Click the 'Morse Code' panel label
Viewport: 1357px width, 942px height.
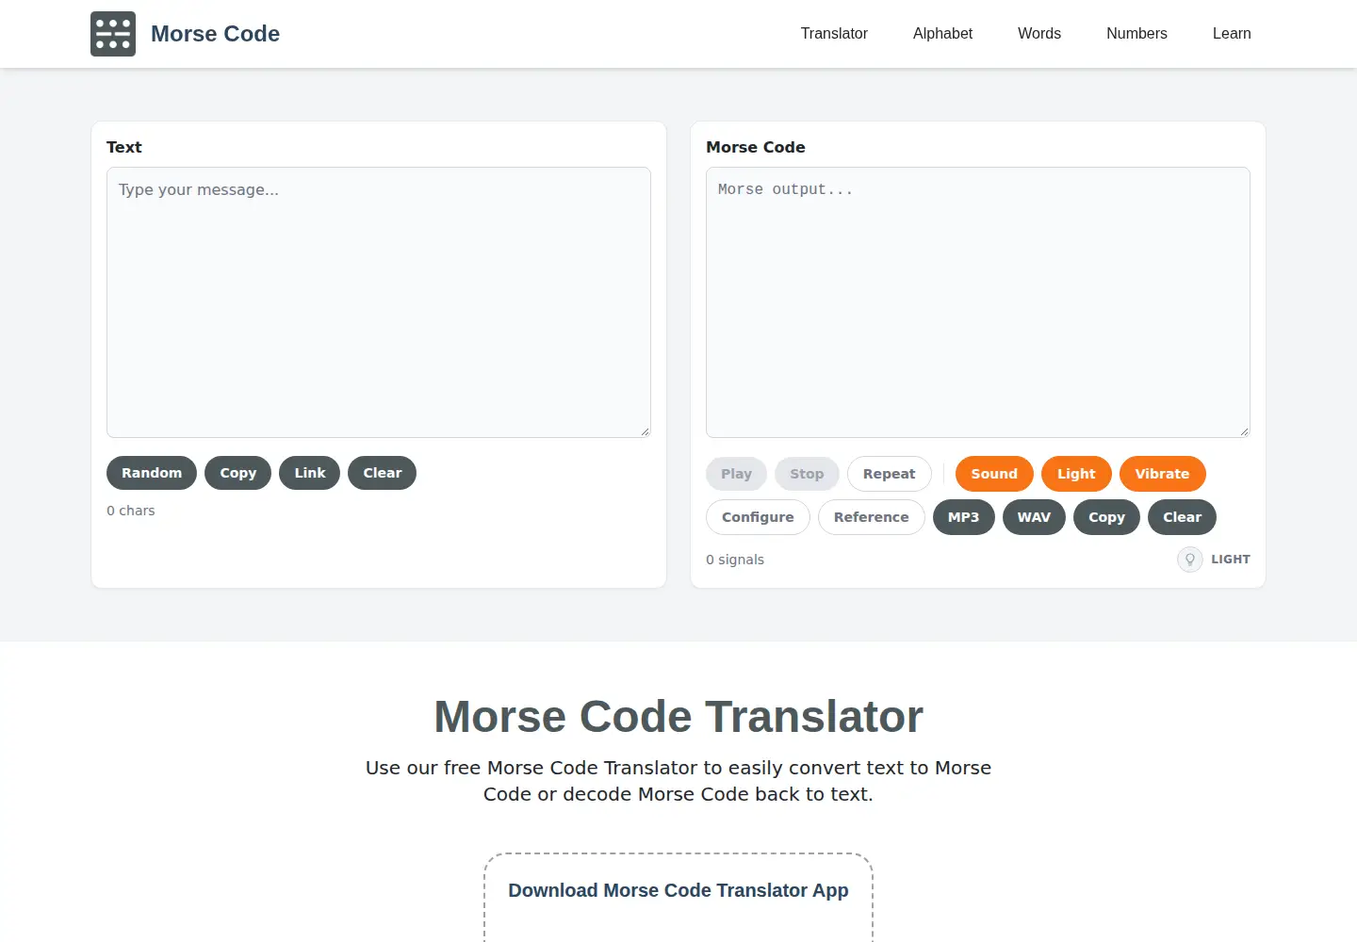click(756, 147)
